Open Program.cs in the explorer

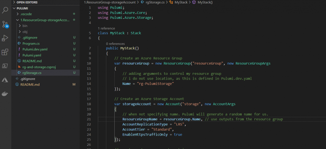pos(46,43)
